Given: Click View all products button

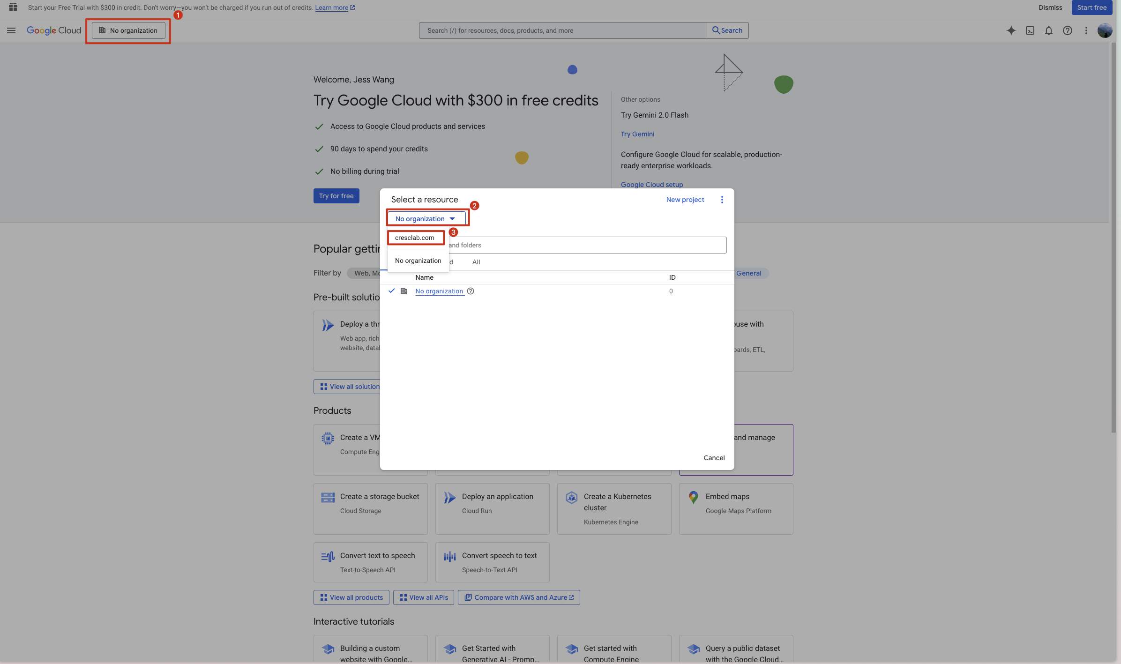Looking at the screenshot, I should pos(351,597).
